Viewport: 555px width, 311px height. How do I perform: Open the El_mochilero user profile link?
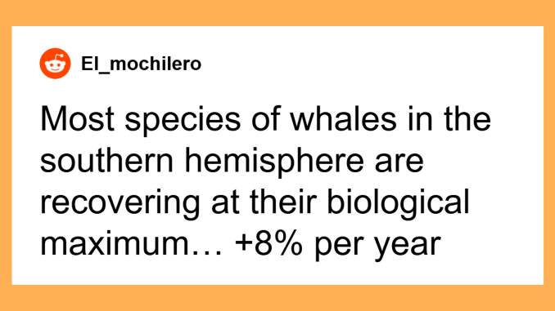pos(142,64)
